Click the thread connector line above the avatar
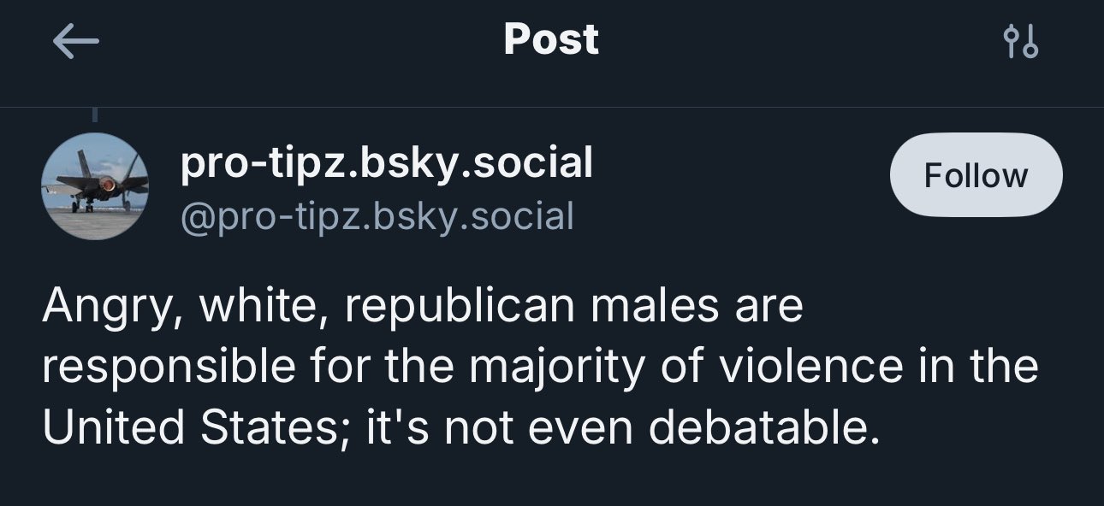Image resolution: width=1104 pixels, height=506 pixels. [95, 114]
